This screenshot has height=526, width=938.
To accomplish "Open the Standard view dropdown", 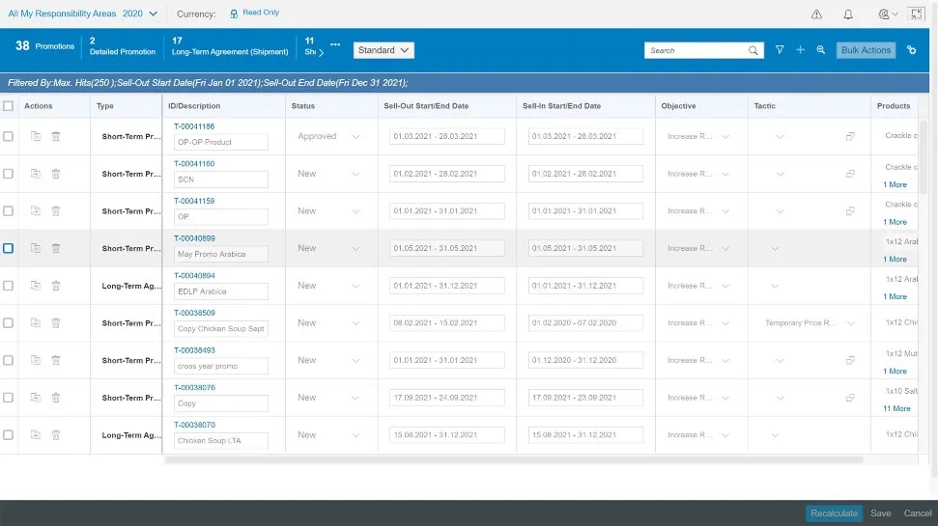I will click(x=384, y=50).
